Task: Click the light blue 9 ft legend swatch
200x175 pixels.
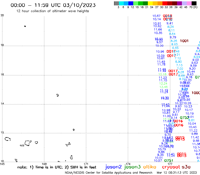Action: [x=126, y=3]
